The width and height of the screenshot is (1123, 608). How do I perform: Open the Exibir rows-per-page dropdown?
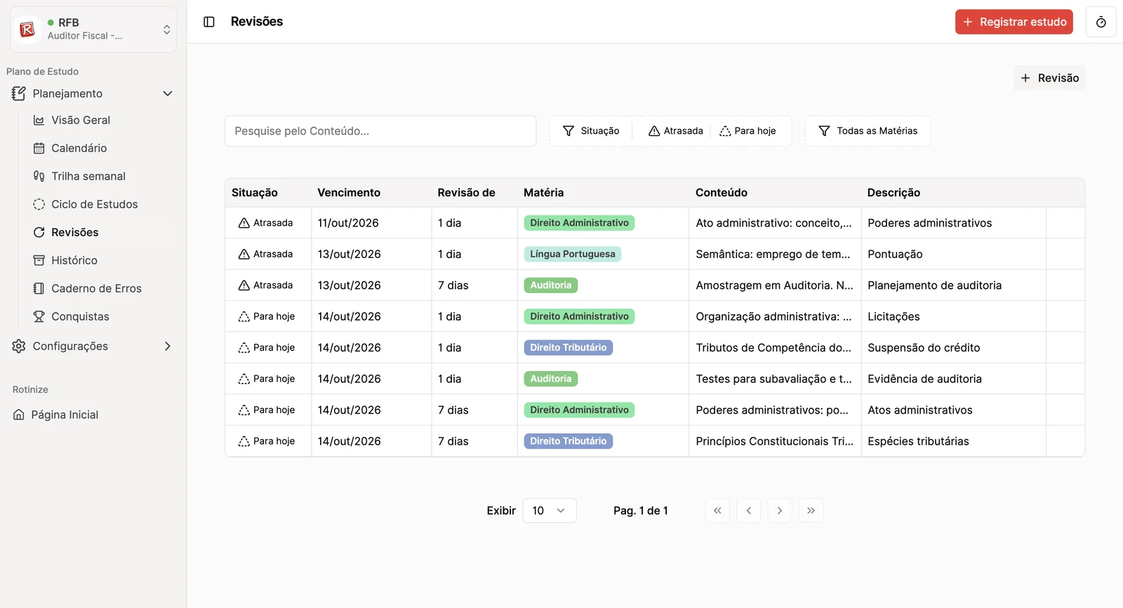click(550, 511)
